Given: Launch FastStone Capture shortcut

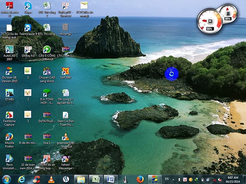Looking at the screenshot, I should pyautogui.click(x=9, y=115).
